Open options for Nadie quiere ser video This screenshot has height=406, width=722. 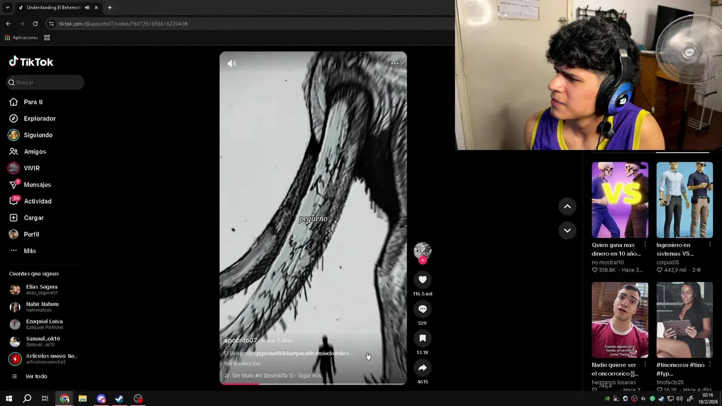[x=645, y=365]
